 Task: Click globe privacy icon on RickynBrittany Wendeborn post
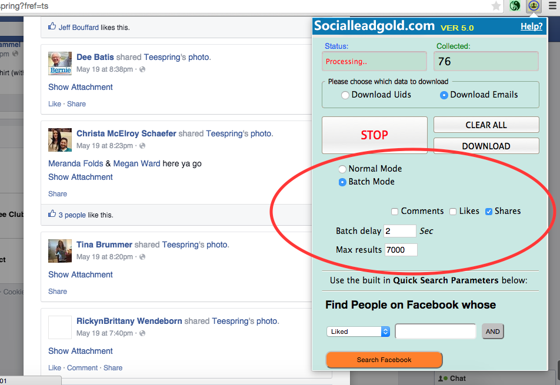pyautogui.click(x=142, y=333)
